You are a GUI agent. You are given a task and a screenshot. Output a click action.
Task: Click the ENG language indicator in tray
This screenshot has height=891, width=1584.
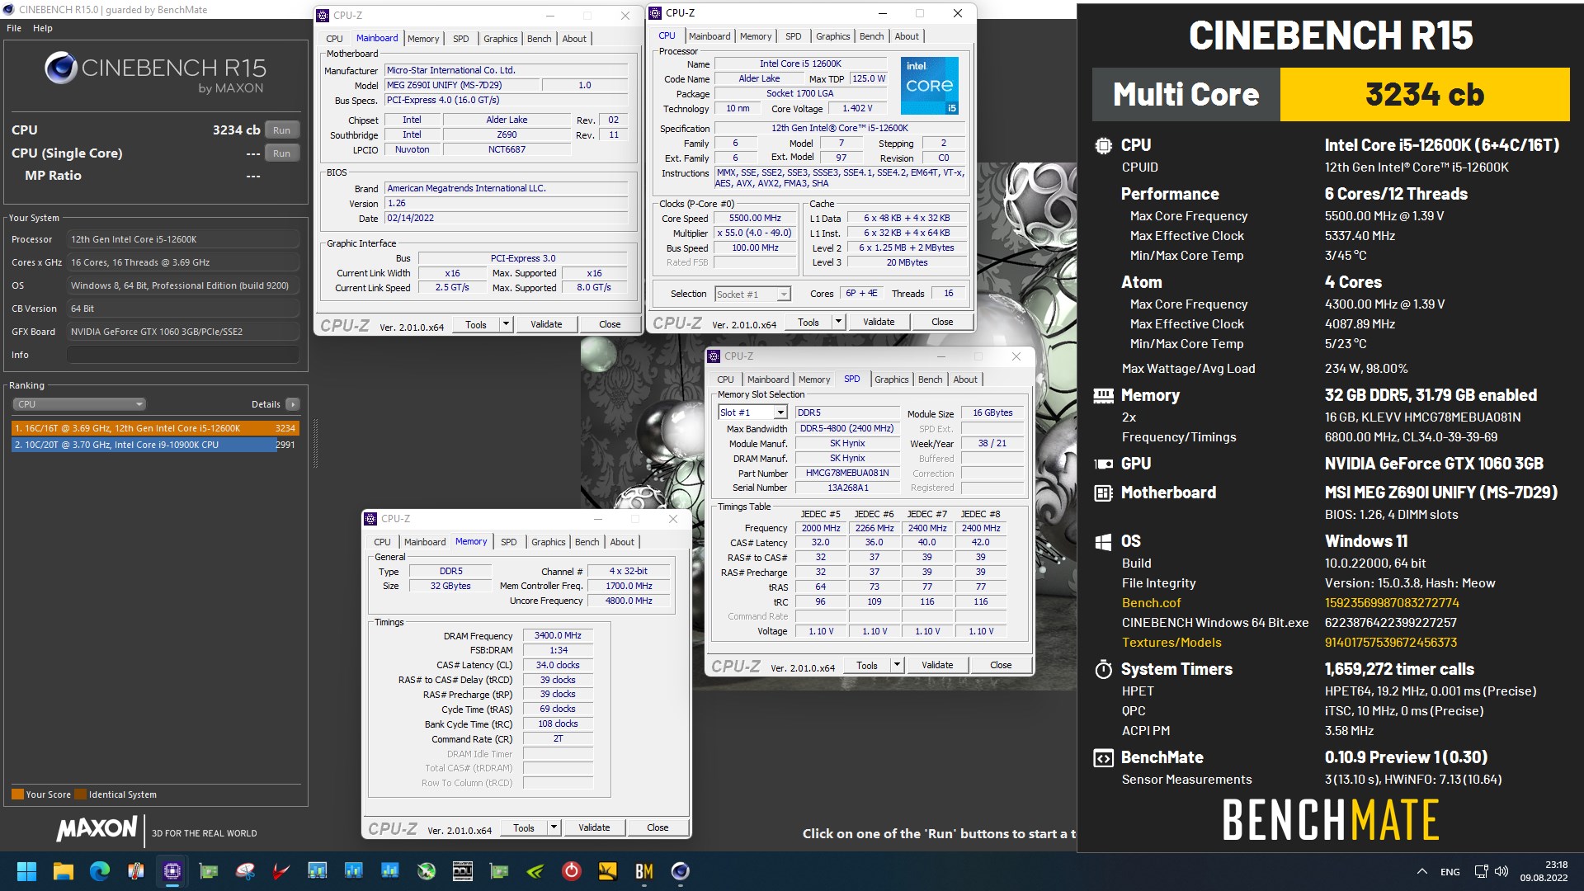pos(1450,872)
